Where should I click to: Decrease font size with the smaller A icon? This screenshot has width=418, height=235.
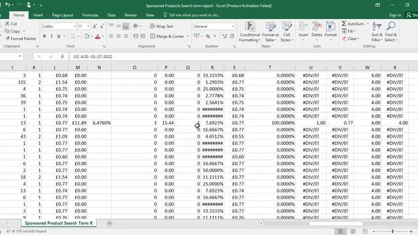(102, 26)
